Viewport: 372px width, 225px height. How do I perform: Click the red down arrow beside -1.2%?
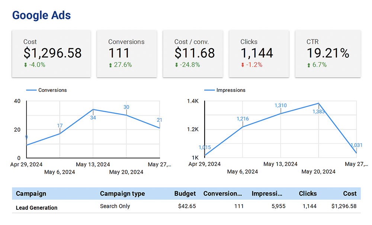[243, 65]
